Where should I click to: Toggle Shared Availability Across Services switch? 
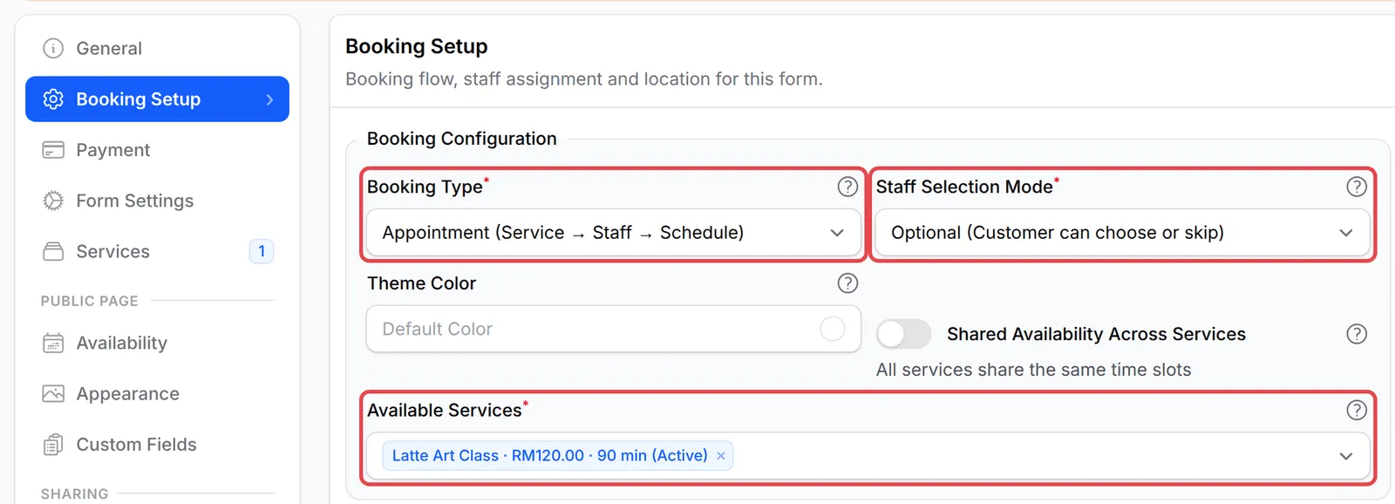coord(903,334)
